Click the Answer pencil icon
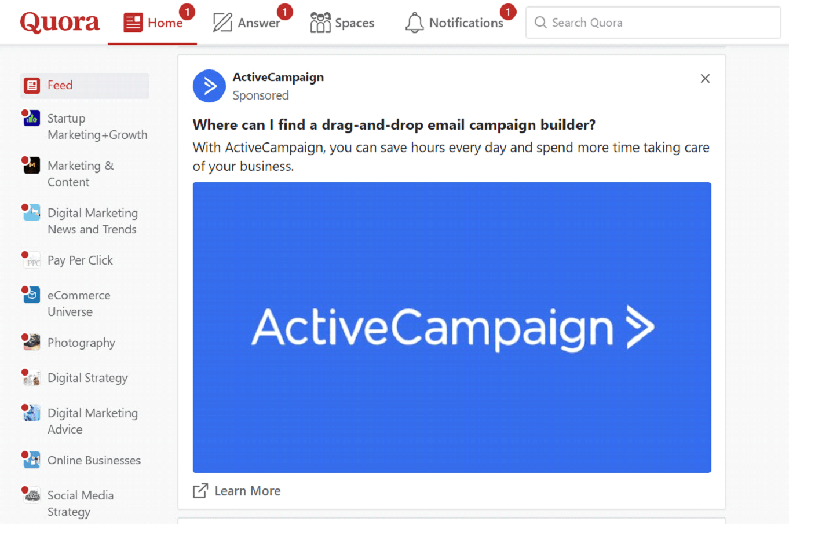 pos(222,23)
